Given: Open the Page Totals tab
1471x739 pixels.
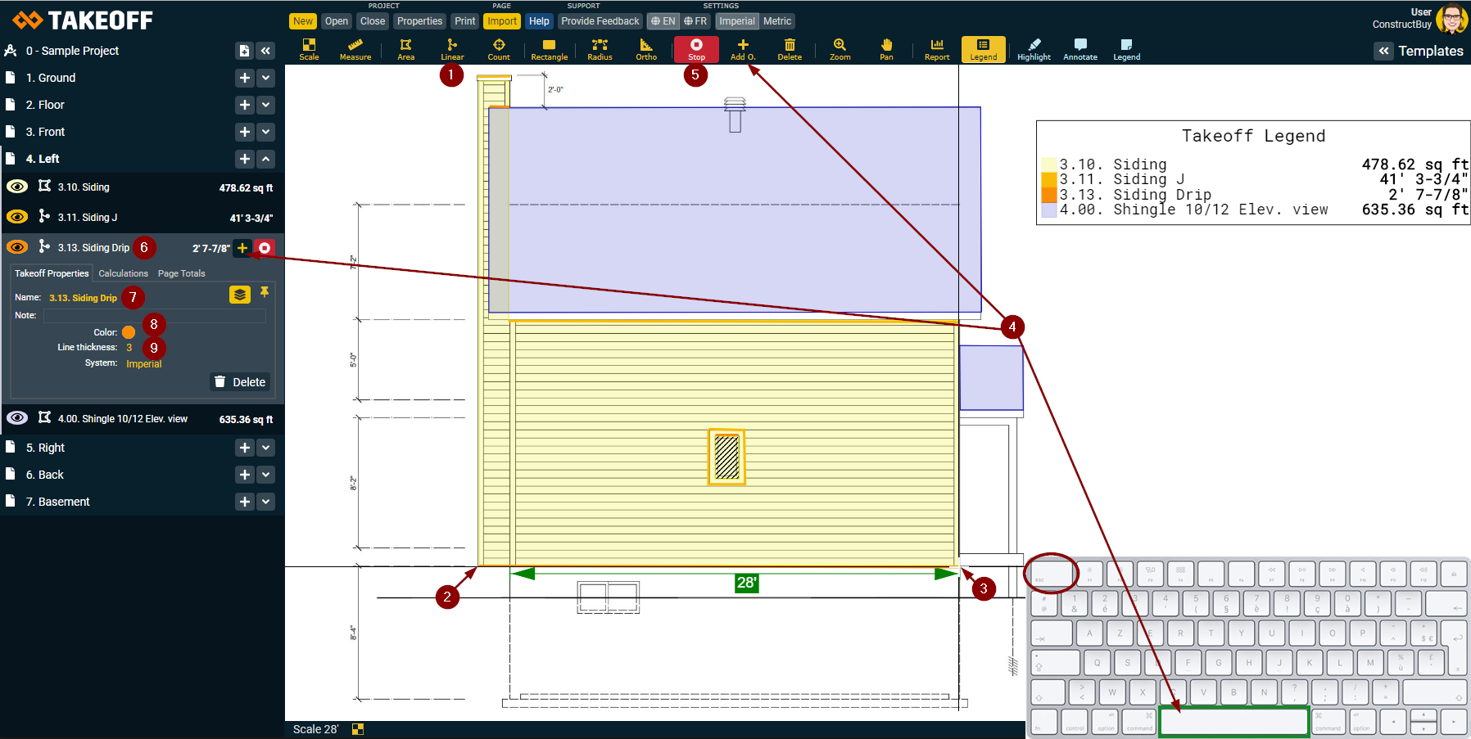Looking at the screenshot, I should [x=181, y=273].
